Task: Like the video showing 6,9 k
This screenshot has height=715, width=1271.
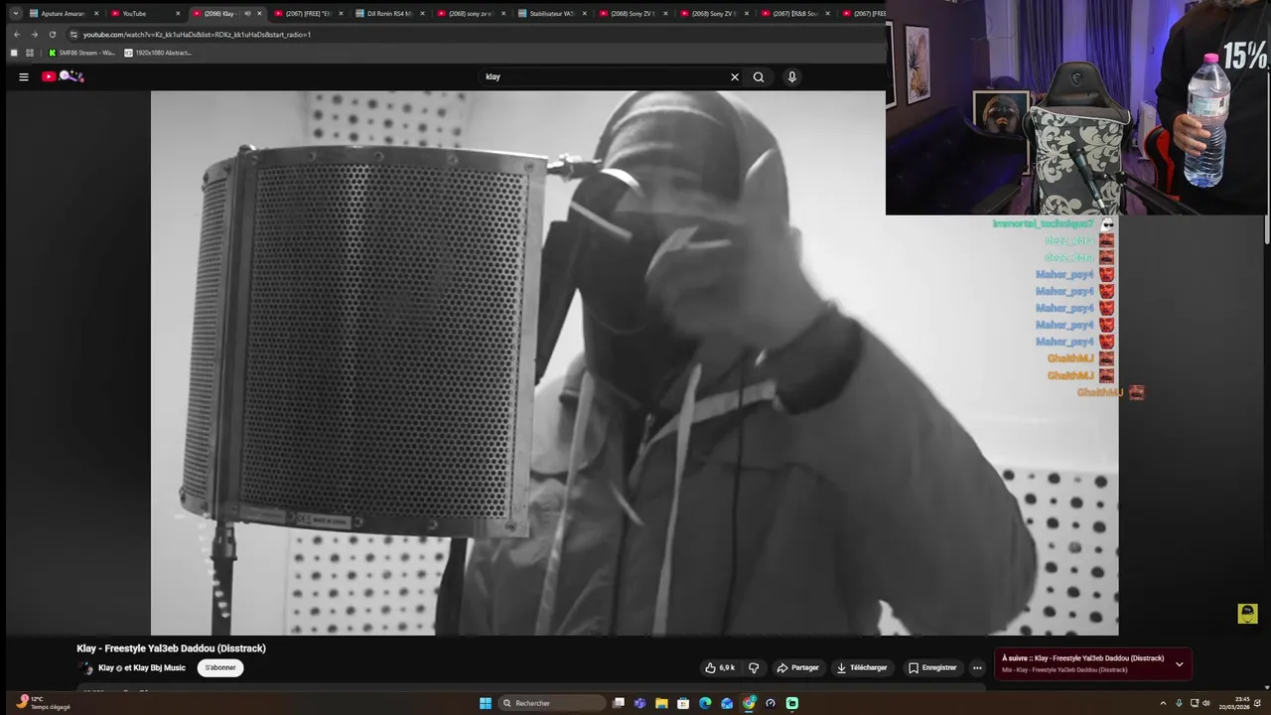Action: pos(720,667)
